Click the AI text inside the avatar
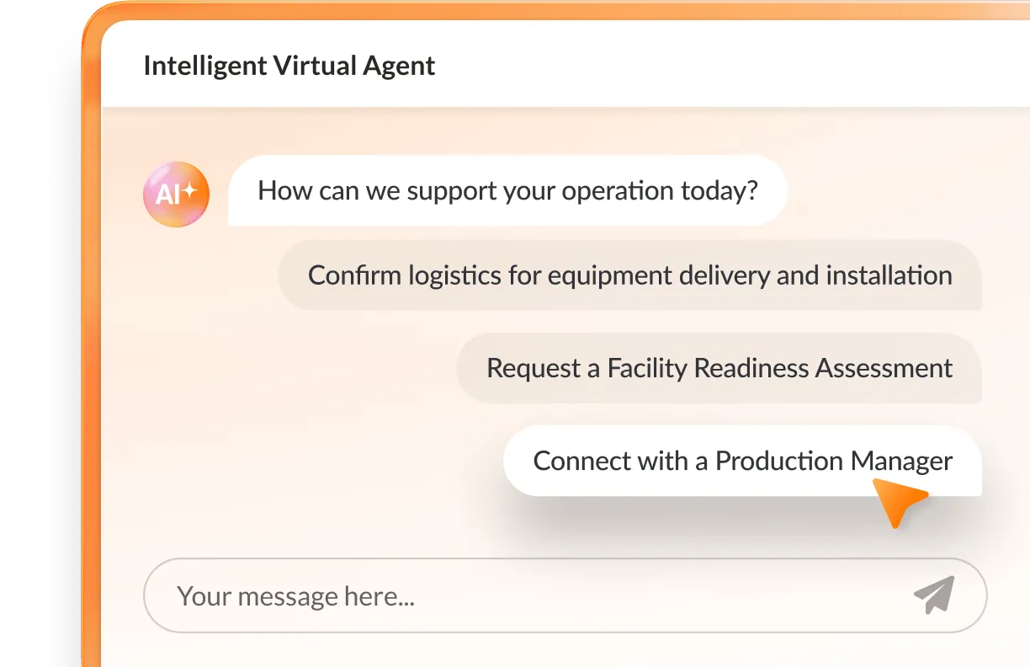This screenshot has height=667, width=1030. tap(167, 195)
